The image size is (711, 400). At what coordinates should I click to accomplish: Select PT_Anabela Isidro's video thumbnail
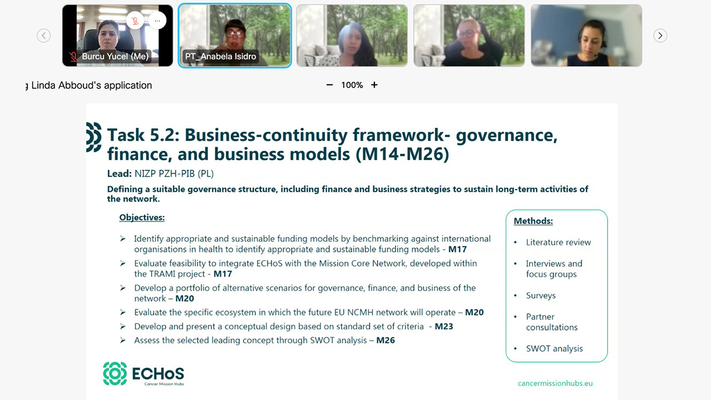(234, 36)
